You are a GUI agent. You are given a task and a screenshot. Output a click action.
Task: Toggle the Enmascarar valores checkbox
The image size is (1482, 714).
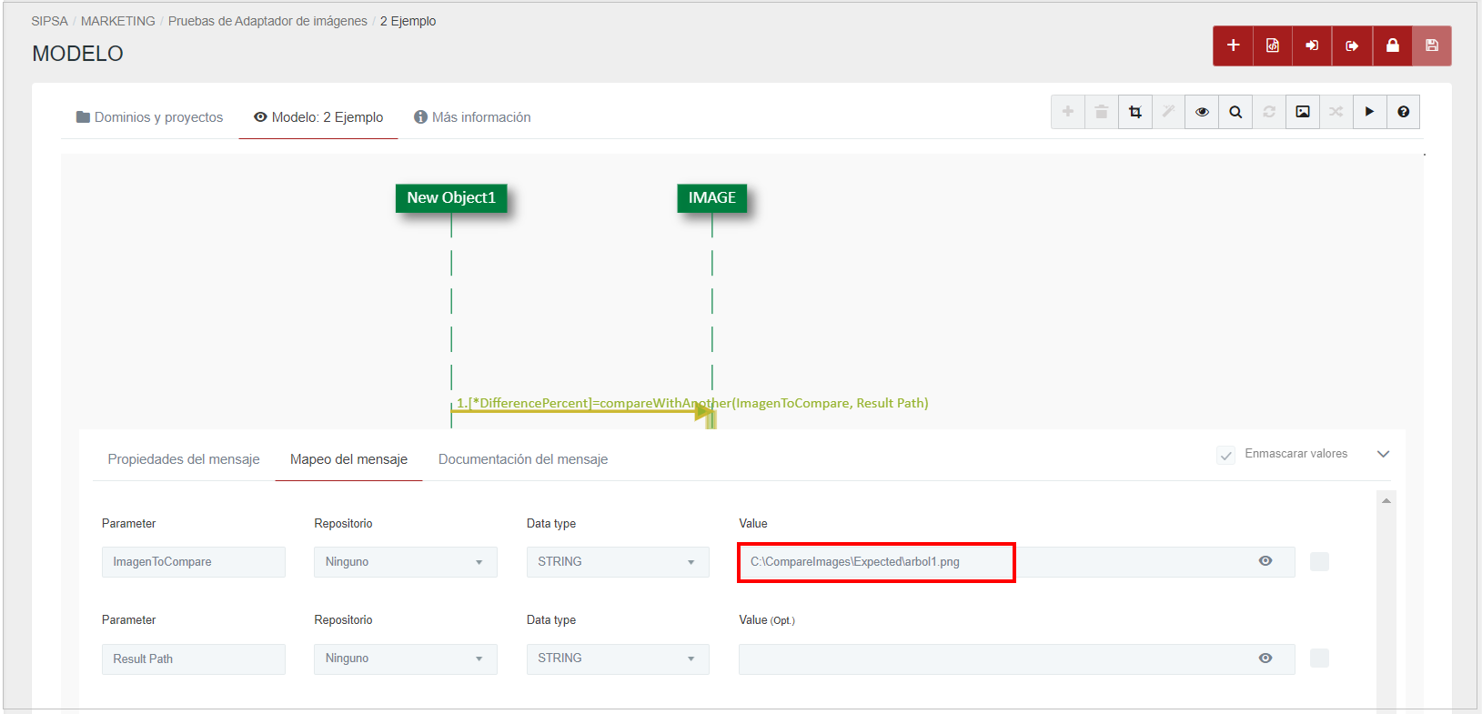point(1225,455)
